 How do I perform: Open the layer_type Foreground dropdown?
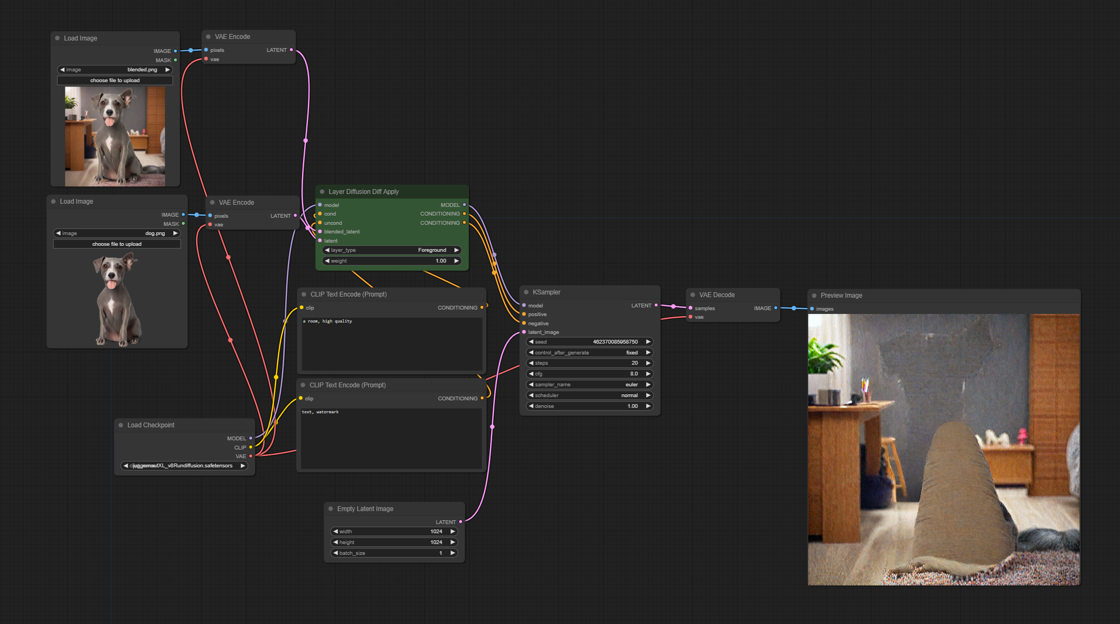[392, 250]
